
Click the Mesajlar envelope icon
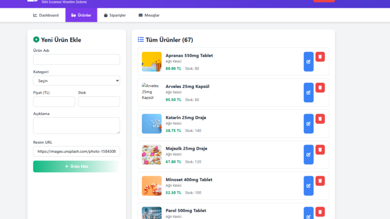click(x=140, y=15)
